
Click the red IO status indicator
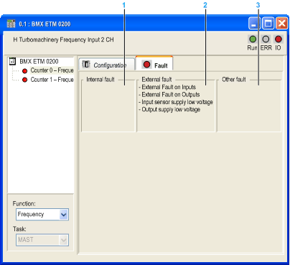click(278, 39)
